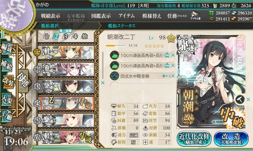Screen dimensions: 253x151
Task: Select fleet tab 3
Action: pos(65,36)
